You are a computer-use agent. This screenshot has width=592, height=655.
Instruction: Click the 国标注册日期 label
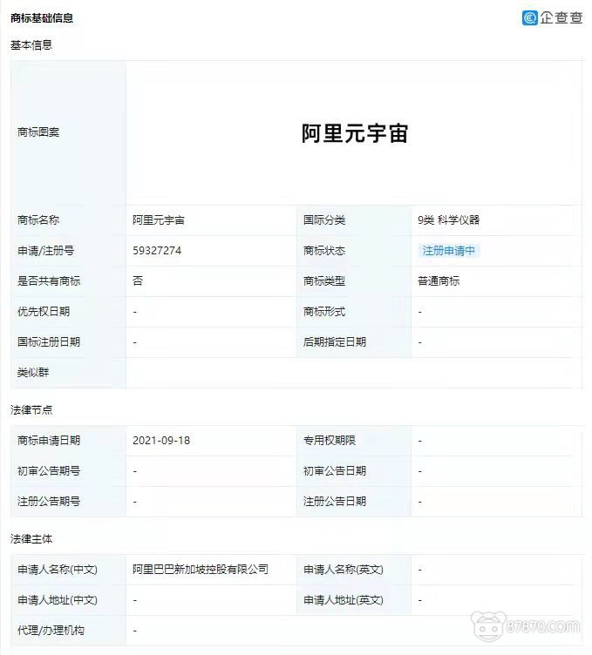[49, 342]
